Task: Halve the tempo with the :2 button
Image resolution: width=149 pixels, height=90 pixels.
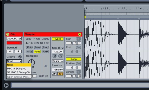Action: click(54, 56)
